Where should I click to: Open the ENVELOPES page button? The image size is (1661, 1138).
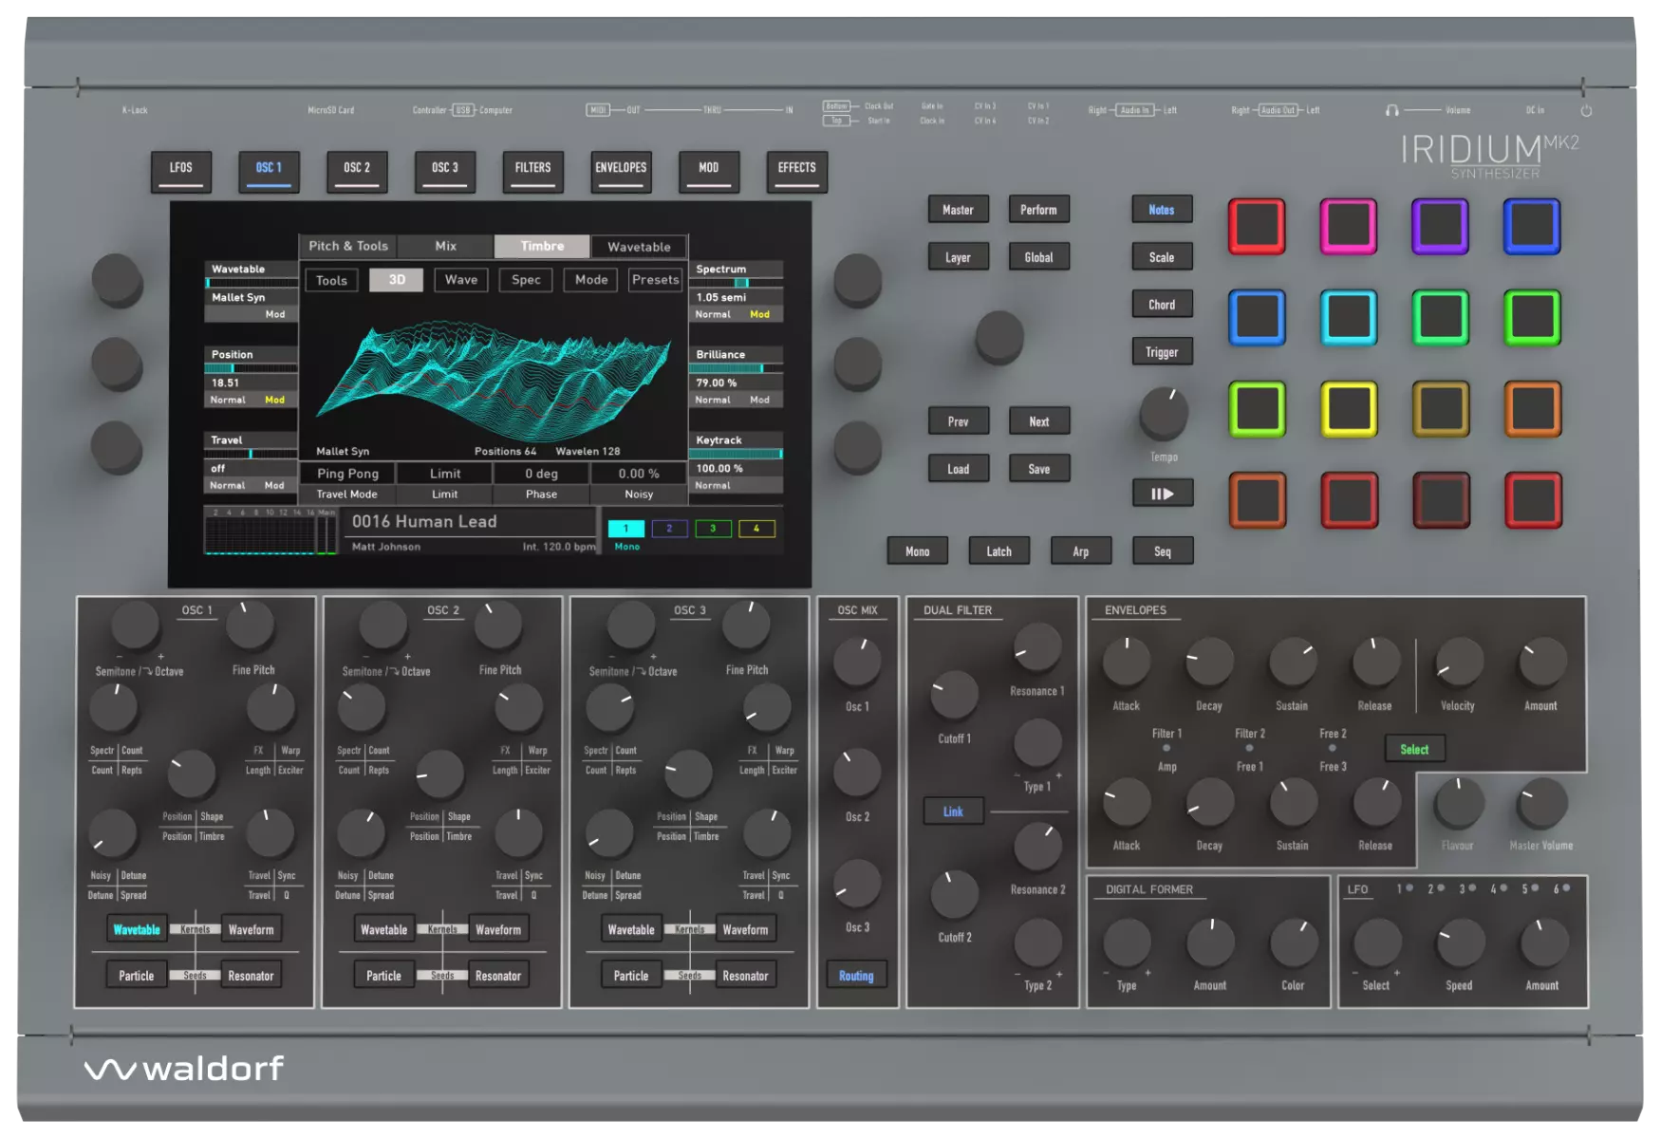pyautogui.click(x=621, y=171)
